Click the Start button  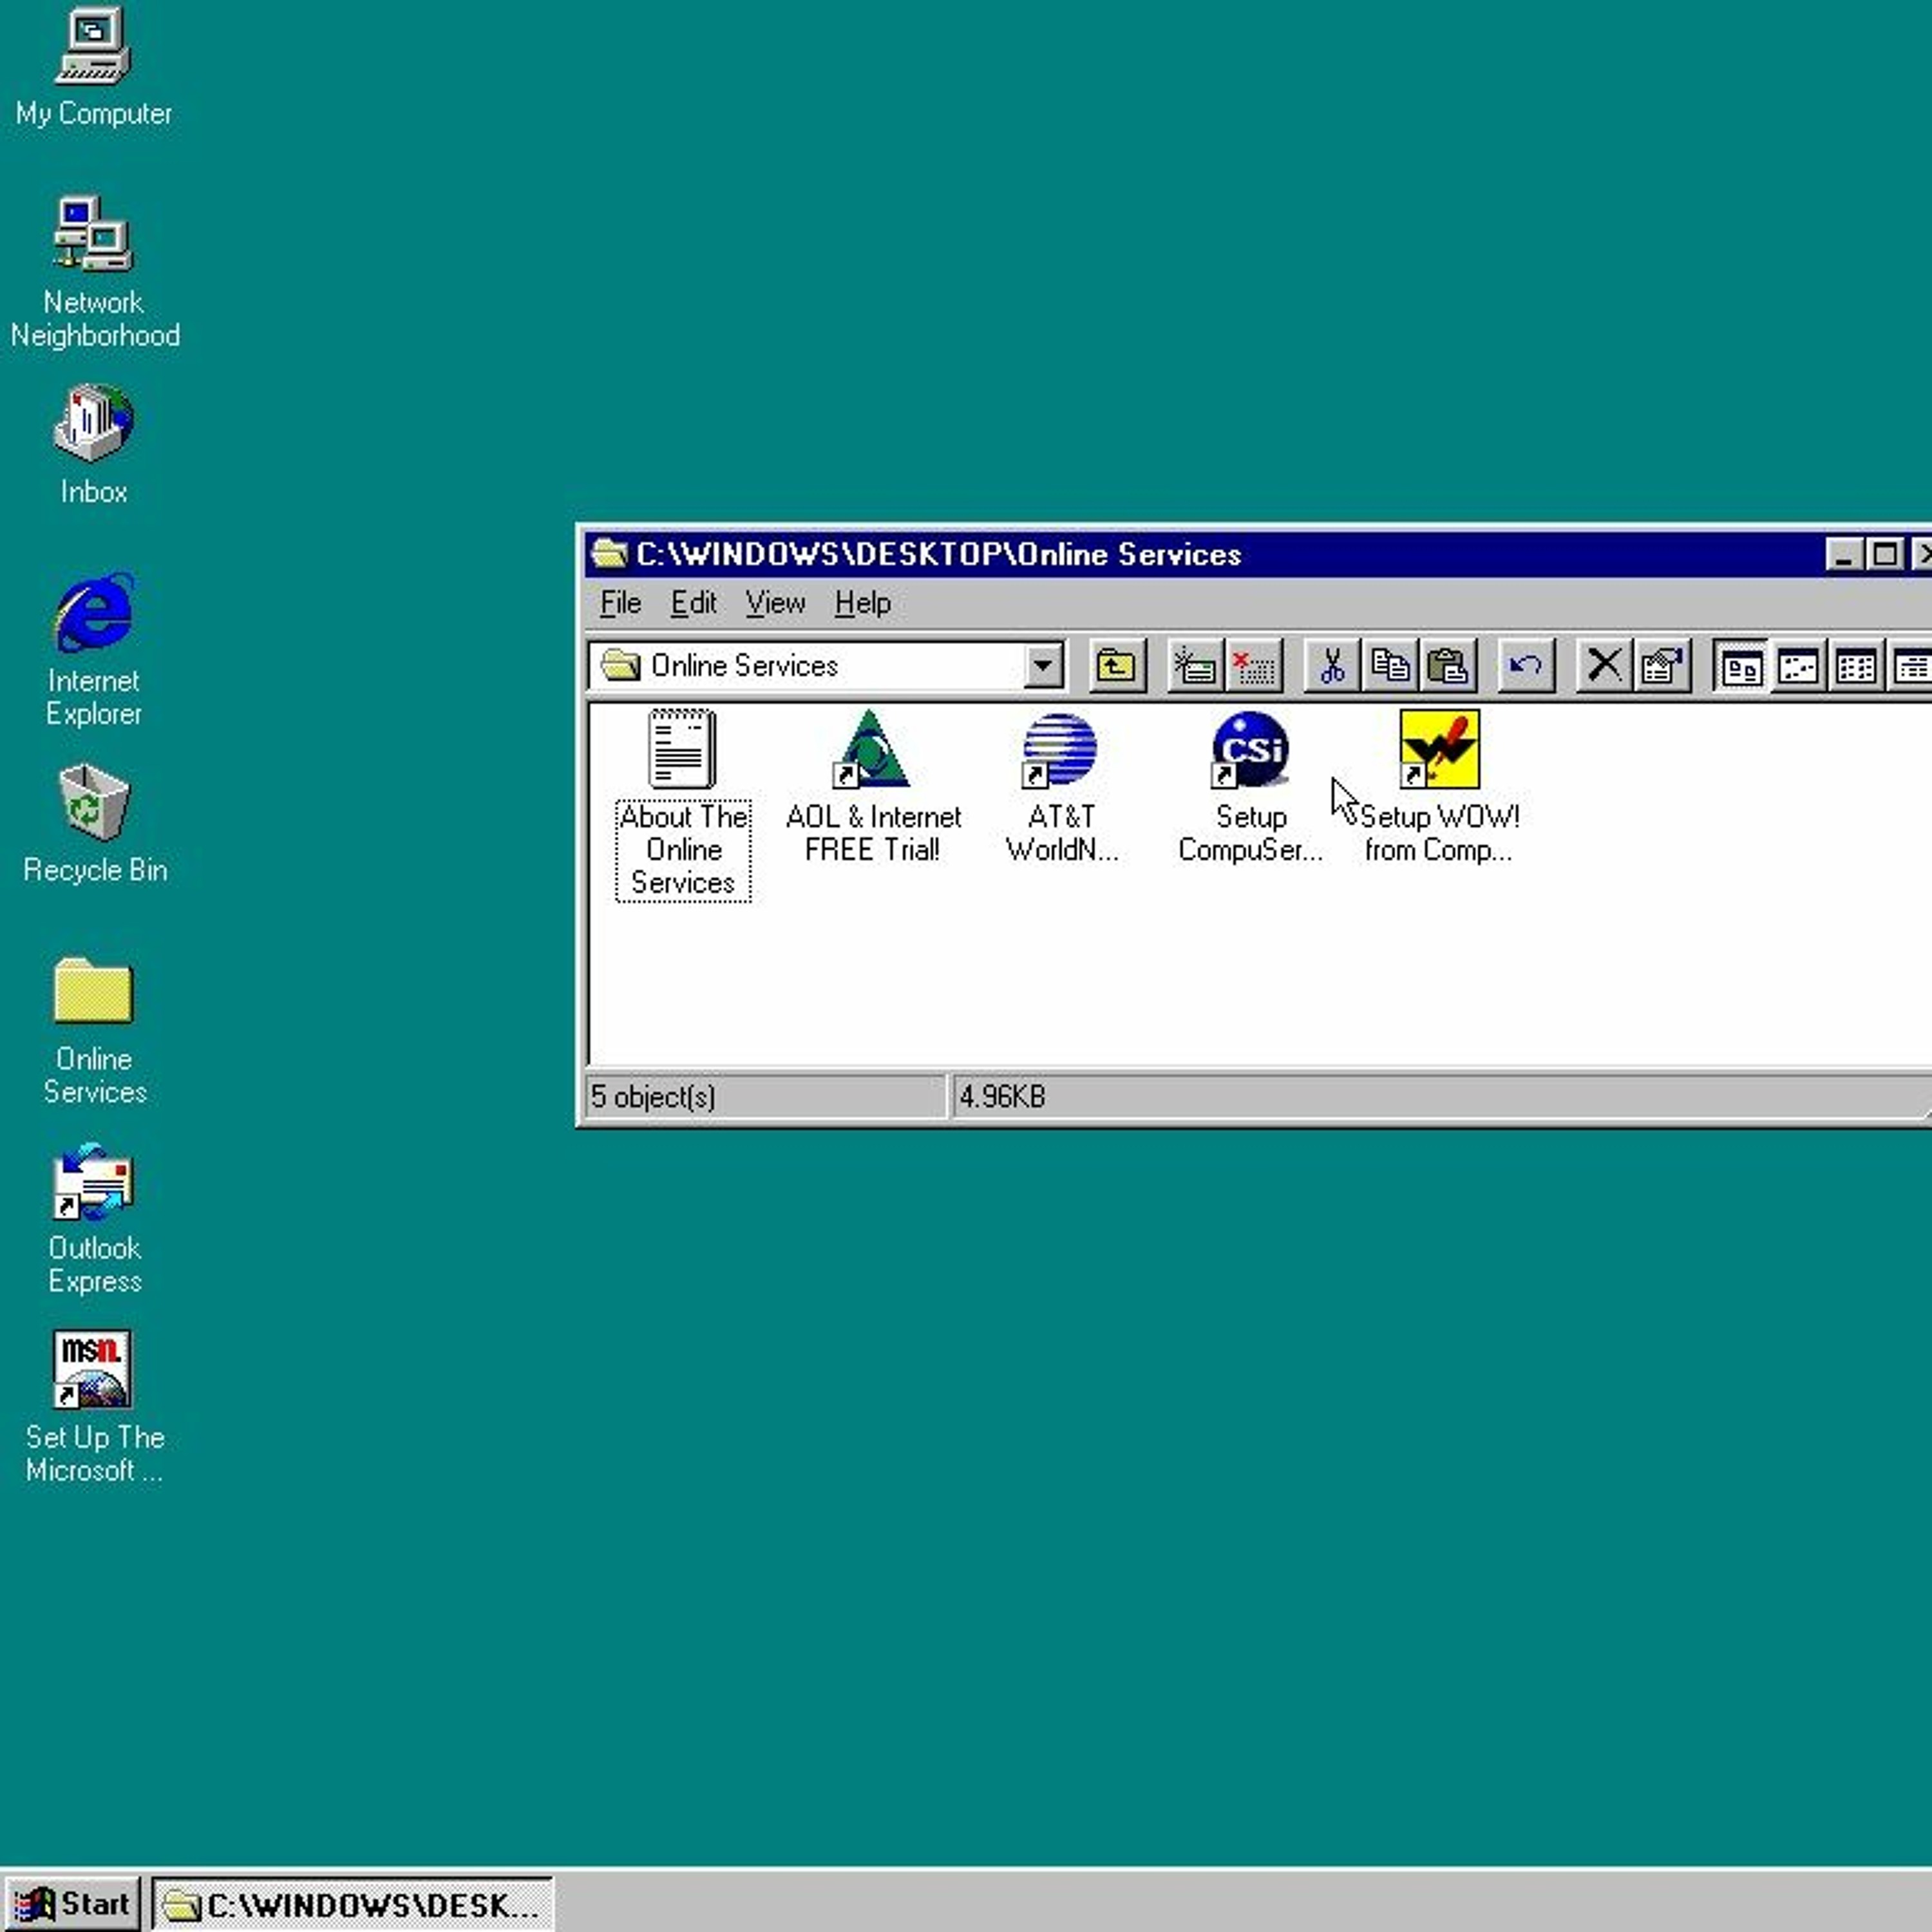[74, 1904]
